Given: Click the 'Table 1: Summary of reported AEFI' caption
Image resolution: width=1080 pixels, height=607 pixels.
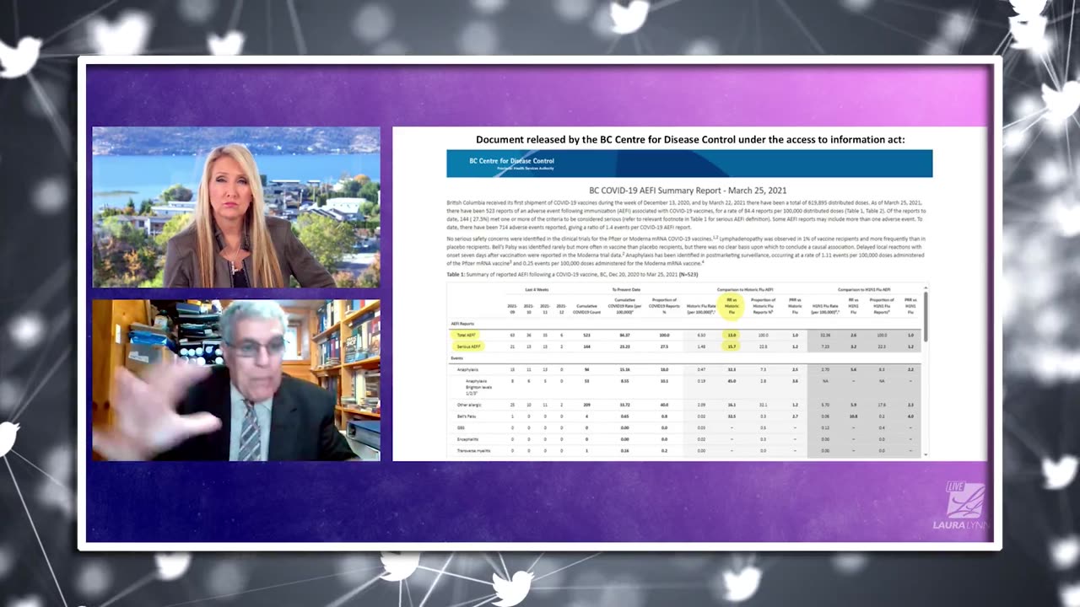Looking at the screenshot, I should coord(573,275).
